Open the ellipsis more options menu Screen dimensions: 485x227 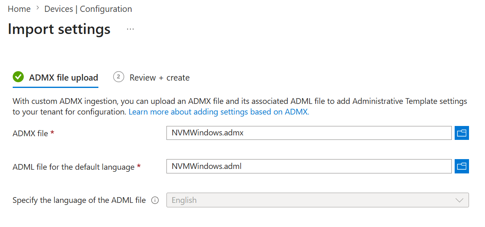coord(130,29)
